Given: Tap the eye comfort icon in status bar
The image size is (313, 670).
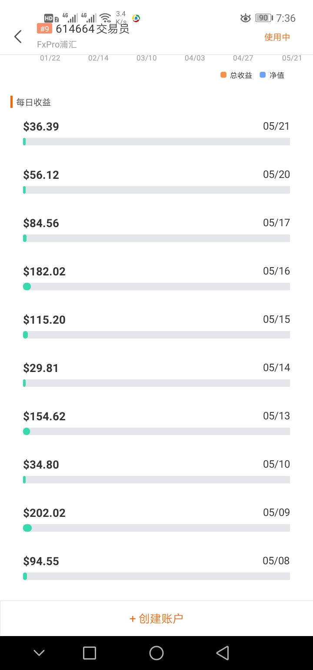Looking at the screenshot, I should point(246,18).
